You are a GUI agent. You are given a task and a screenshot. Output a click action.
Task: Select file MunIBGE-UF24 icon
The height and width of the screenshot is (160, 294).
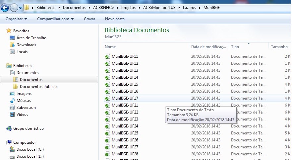tap(107, 126)
